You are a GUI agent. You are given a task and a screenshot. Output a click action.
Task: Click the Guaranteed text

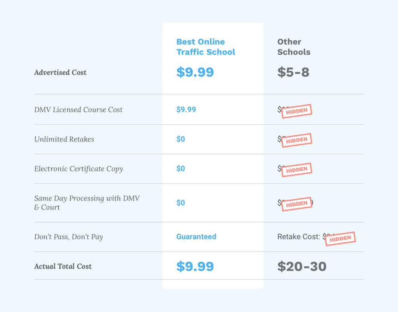pyautogui.click(x=196, y=237)
